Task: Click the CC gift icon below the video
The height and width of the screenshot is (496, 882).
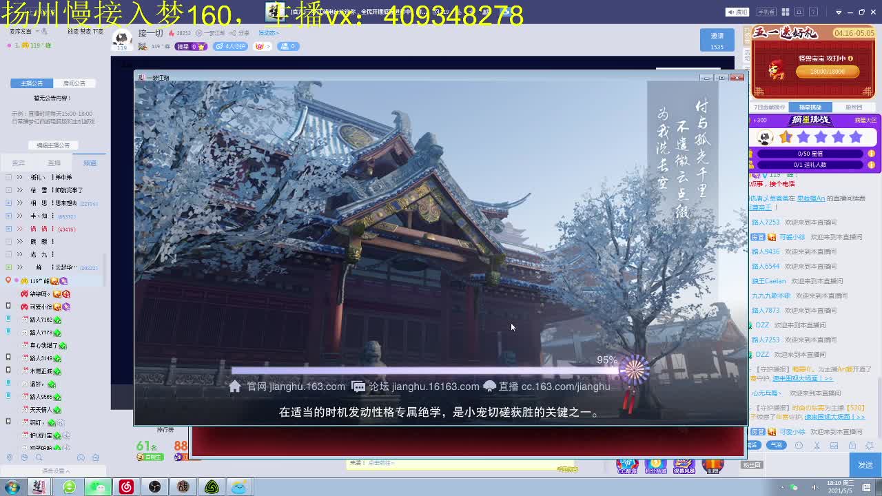Action: (627, 466)
